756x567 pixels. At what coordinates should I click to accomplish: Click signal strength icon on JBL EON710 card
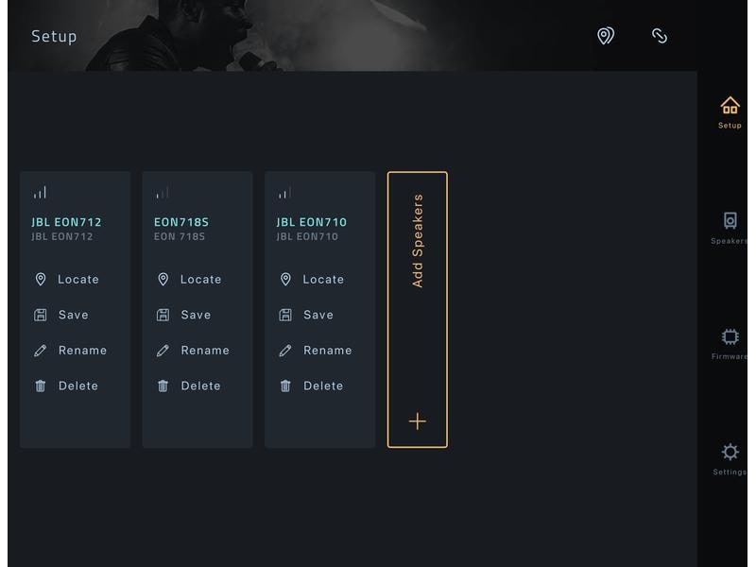[x=285, y=193]
